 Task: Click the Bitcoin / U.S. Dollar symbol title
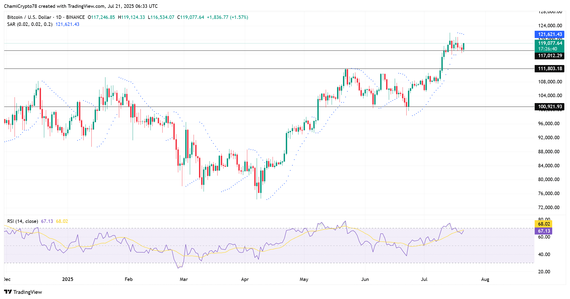point(29,17)
